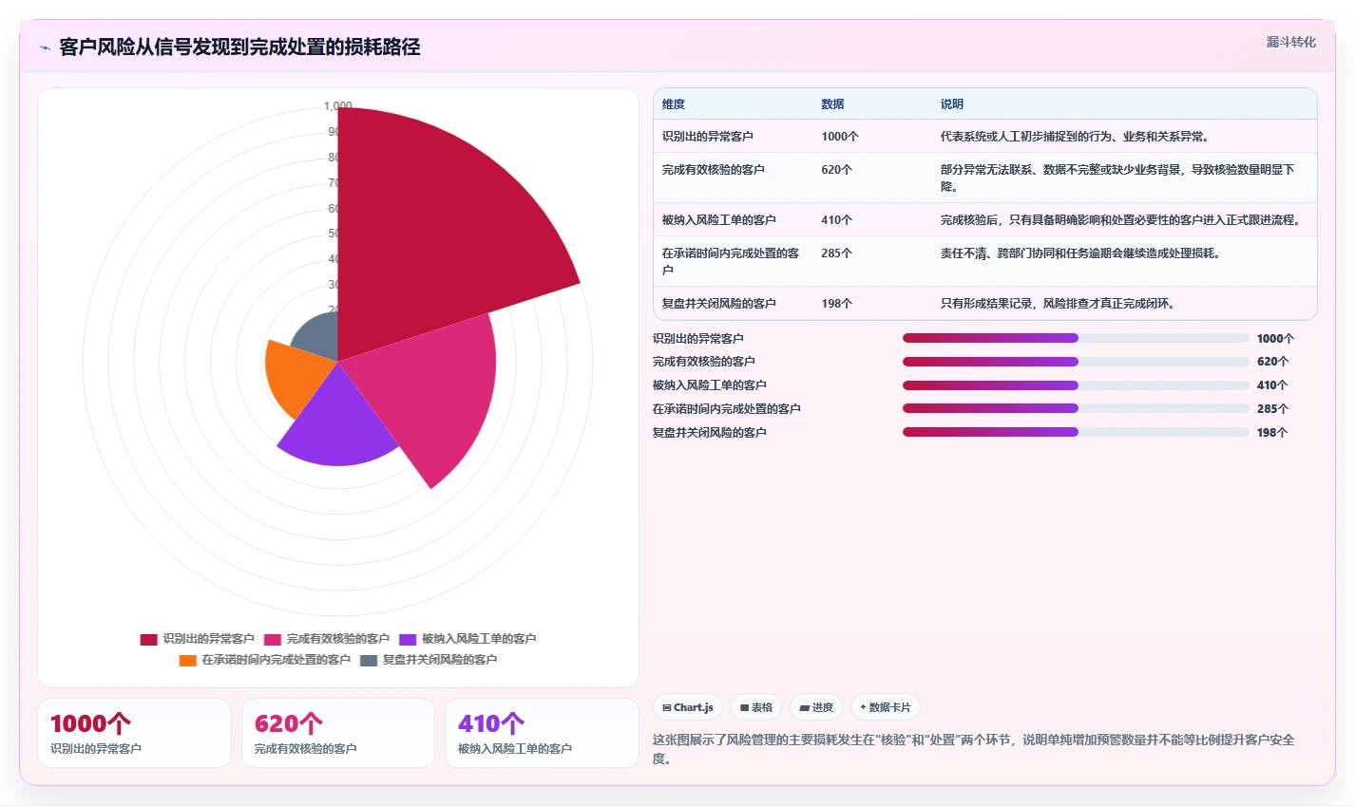The height and width of the screenshot is (806, 1355).
Task: Toggle legend swatch for 完成有效核验的客户
Action: (273, 639)
